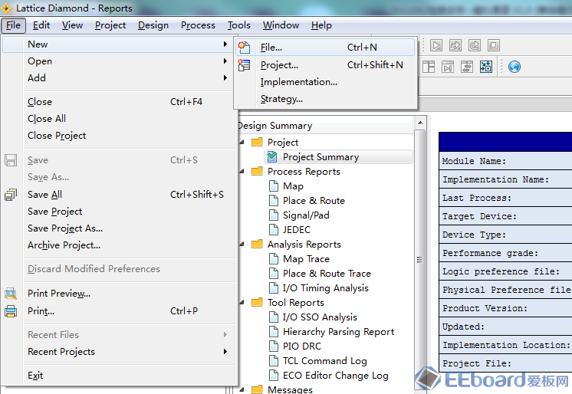572x394 pixels.
Task: Open the Map Trace analysis report
Action: click(x=306, y=259)
